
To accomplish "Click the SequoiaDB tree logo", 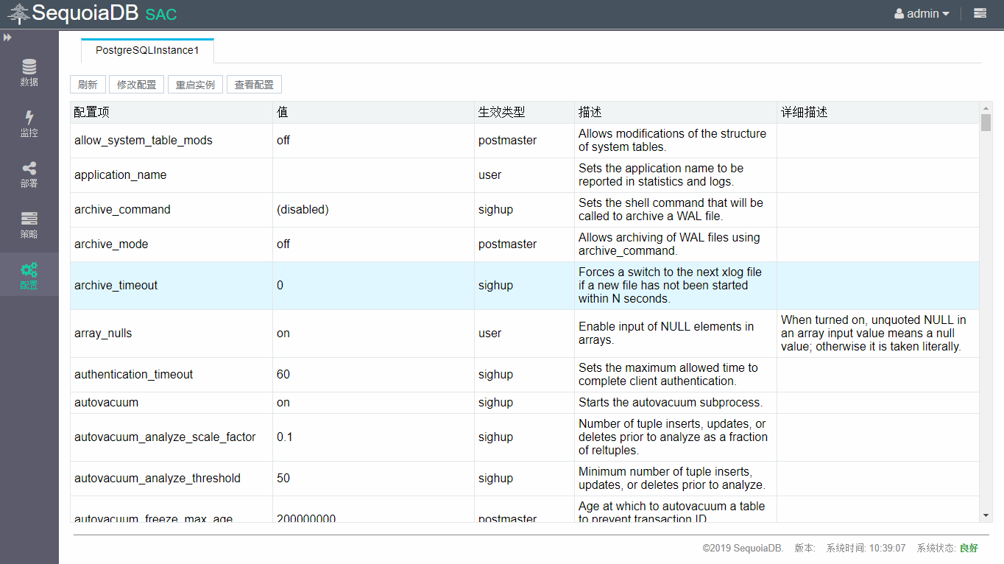I will [19, 13].
